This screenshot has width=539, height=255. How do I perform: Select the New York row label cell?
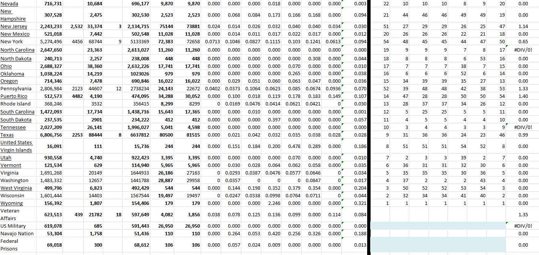click(11, 42)
